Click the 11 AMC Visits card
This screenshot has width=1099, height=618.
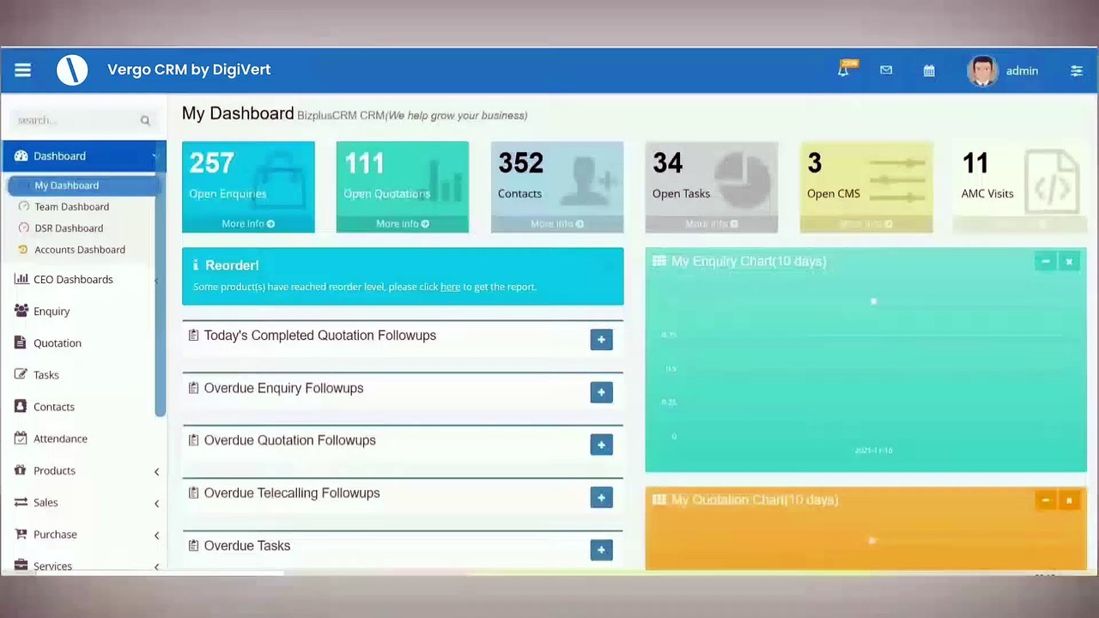click(1021, 187)
